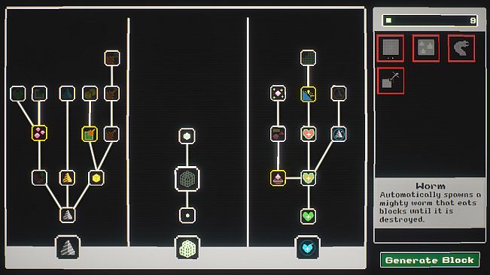Viewport: 490px width, 275px height.
Task: Select the plain grey grid block slot
Action: point(391,48)
